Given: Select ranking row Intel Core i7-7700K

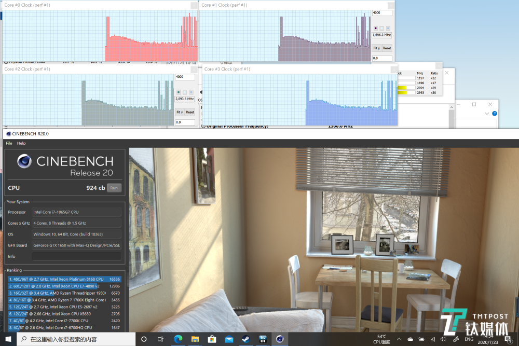Looking at the screenshot, I should pyautogui.click(x=64, y=321).
